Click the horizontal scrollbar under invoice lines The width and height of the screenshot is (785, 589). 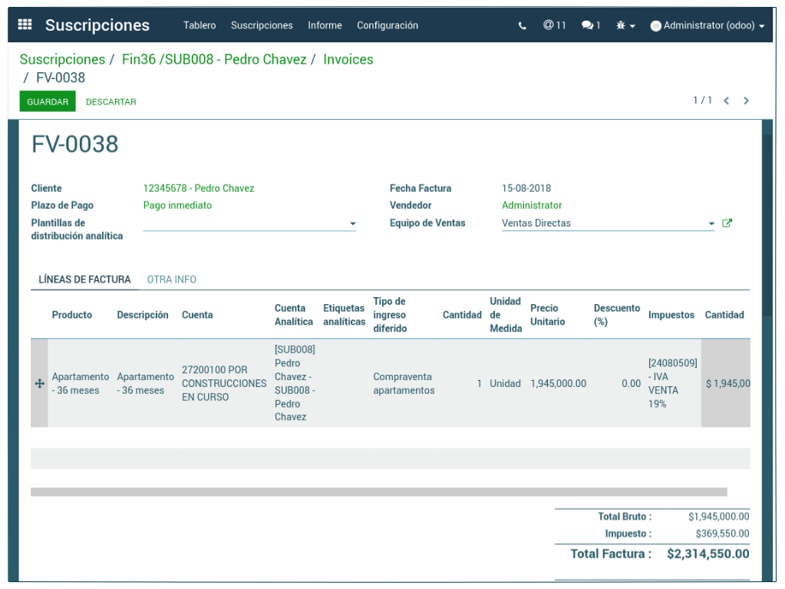click(378, 491)
